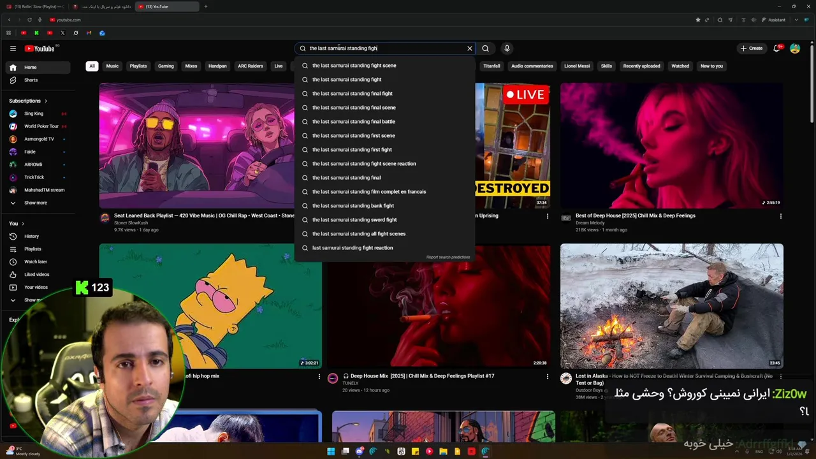Start voice search with the microphone
Image resolution: width=816 pixels, height=459 pixels.
pos(507,48)
